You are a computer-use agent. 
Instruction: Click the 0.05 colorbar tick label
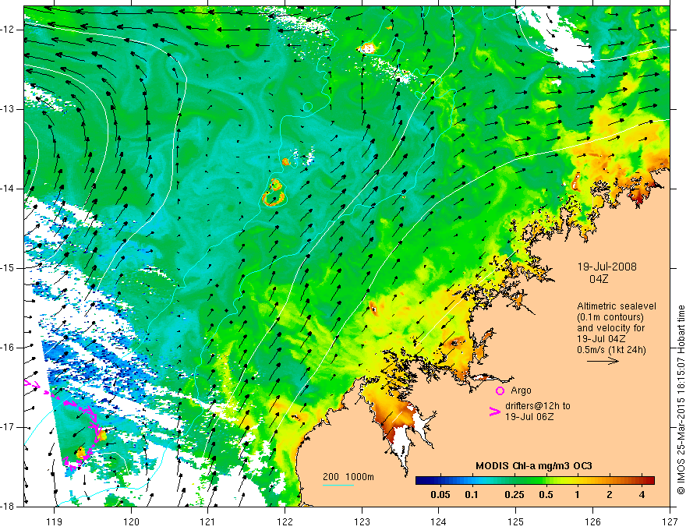coord(440,495)
